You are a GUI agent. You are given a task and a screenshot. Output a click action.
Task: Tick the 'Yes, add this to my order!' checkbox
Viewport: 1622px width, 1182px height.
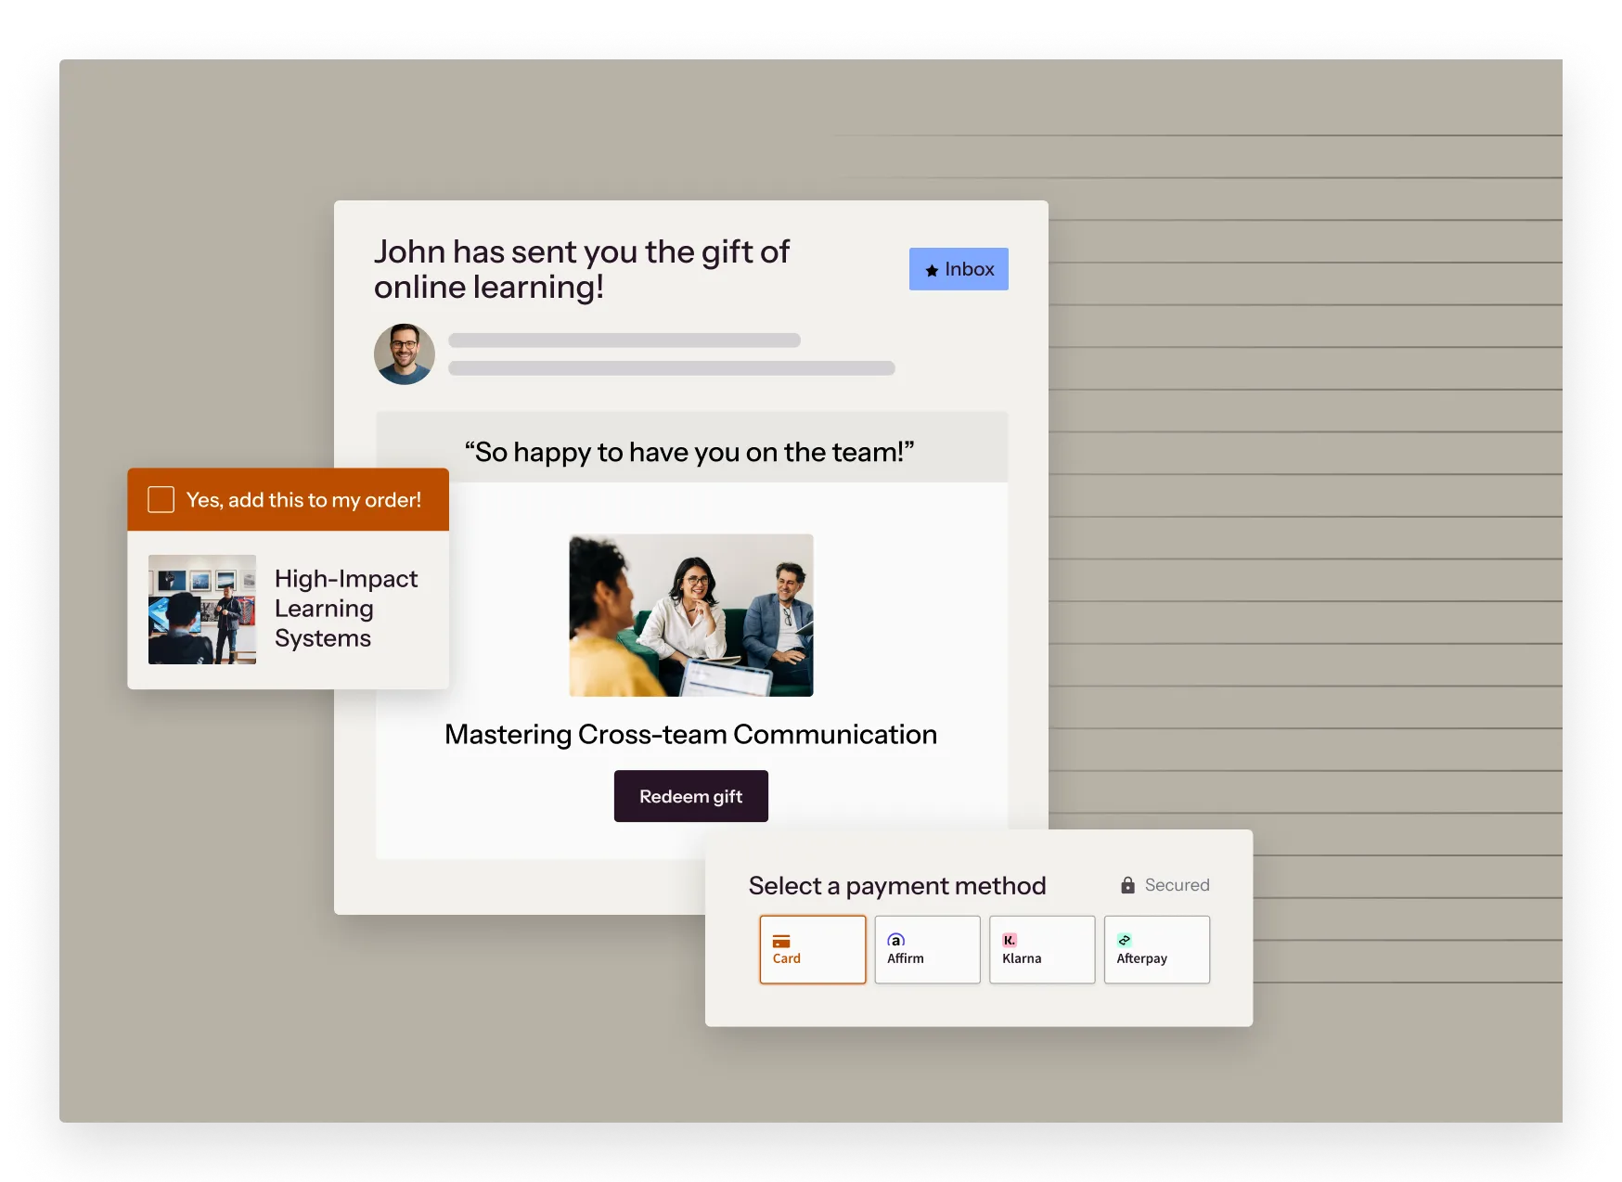coord(161,499)
